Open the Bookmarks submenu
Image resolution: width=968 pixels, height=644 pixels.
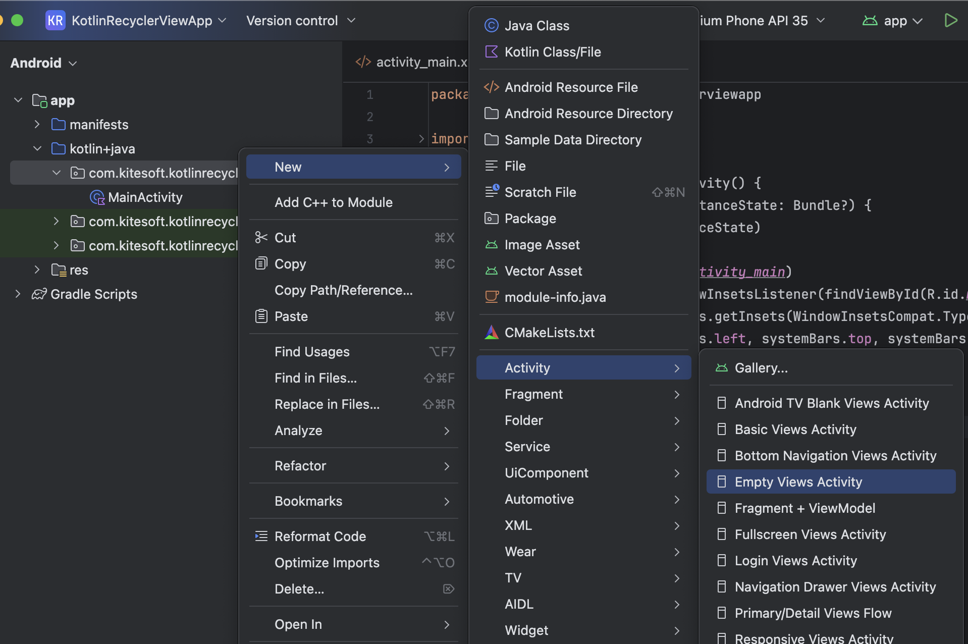pos(353,501)
